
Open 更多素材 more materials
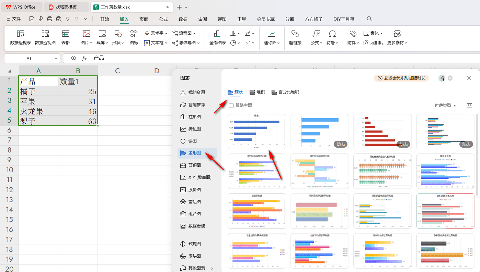[397, 38]
